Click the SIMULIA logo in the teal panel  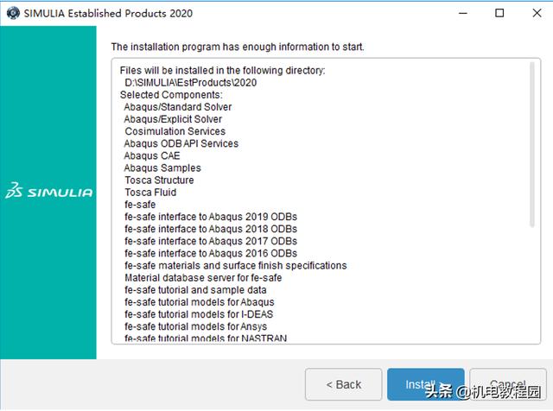coord(48,191)
